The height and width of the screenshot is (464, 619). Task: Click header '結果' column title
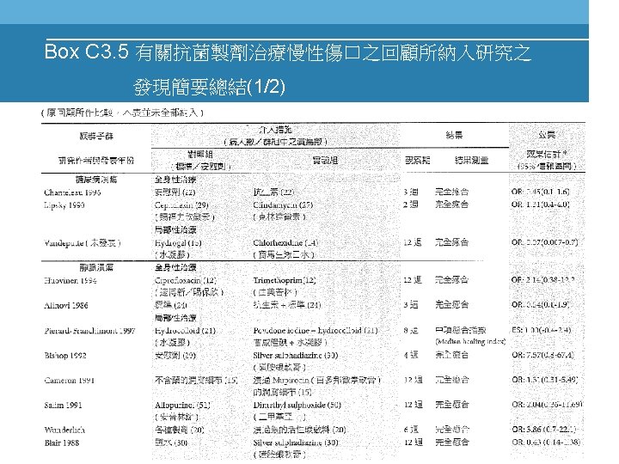click(454, 136)
